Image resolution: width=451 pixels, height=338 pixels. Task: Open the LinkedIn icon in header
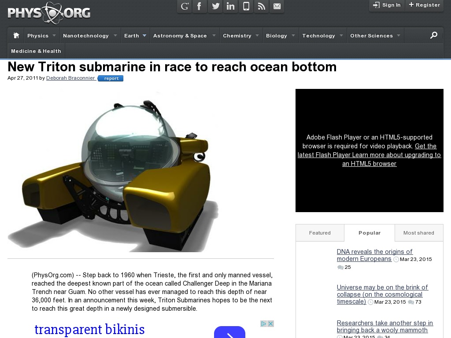coord(230,6)
